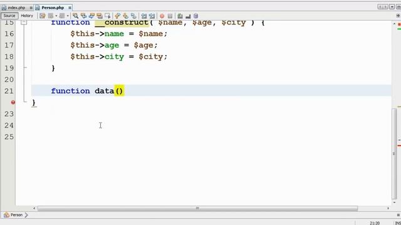Click line number 17 in gutter
This screenshot has width=401, height=225.
(x=9, y=45)
